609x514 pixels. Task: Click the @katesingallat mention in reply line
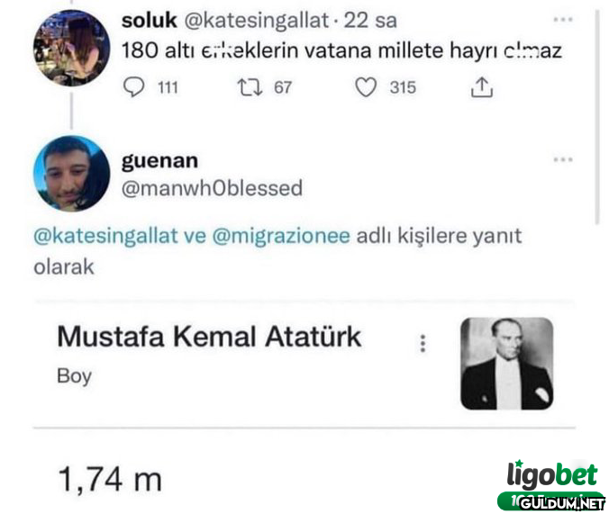click(105, 236)
